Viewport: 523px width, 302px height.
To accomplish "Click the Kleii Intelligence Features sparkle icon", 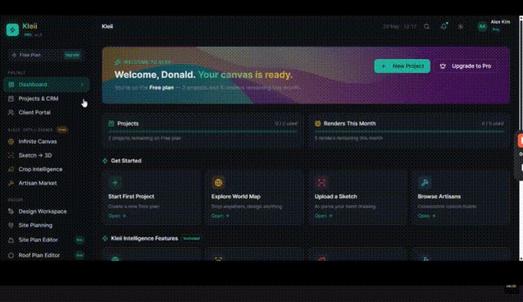I will coord(105,238).
